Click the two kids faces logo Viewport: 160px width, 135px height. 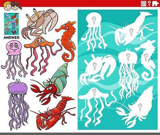point(12,6)
